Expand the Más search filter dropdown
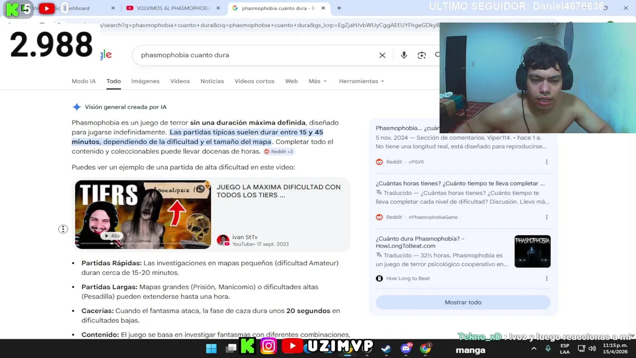 (318, 81)
